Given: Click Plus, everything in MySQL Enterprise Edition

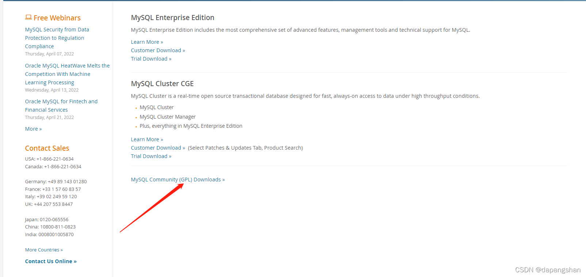Looking at the screenshot, I should [x=191, y=126].
